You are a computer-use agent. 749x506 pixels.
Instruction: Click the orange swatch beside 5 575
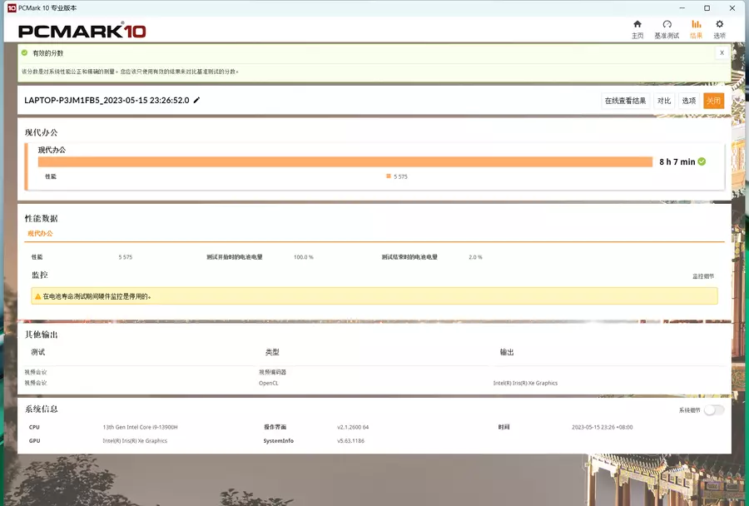pos(389,176)
